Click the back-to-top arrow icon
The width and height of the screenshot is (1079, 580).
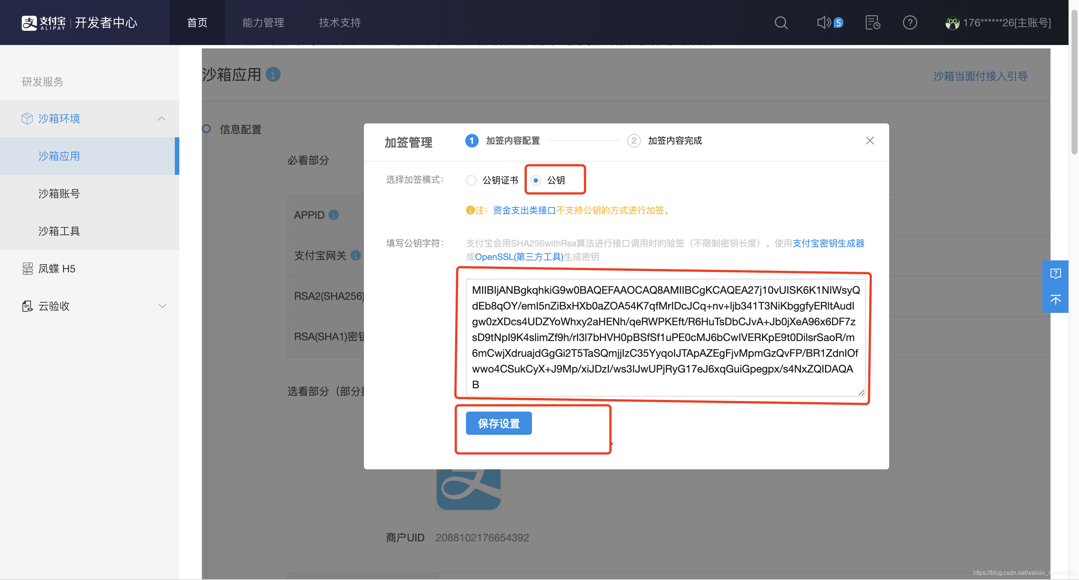(1055, 299)
